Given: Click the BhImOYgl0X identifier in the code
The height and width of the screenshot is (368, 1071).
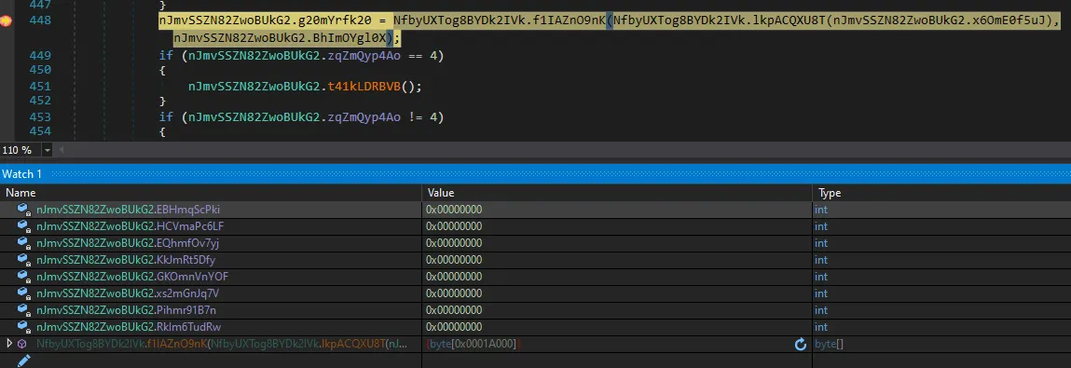Looking at the screenshot, I should coord(349,37).
